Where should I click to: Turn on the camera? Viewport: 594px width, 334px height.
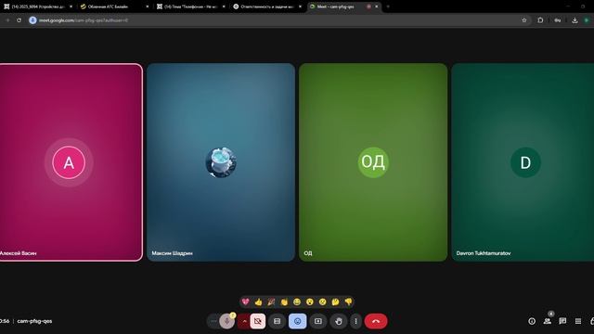coord(258,321)
